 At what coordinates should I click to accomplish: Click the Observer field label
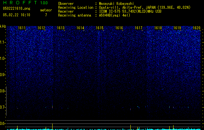(66, 4)
